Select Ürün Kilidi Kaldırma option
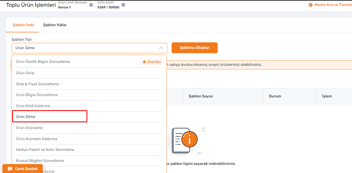 point(89,106)
